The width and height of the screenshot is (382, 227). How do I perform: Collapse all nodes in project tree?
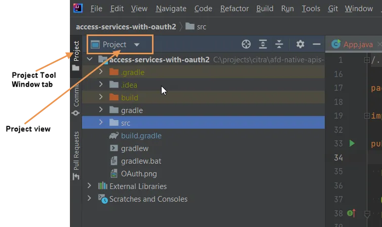click(279, 44)
